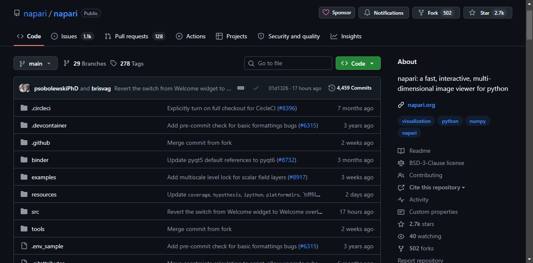Open the .devcontainer folder
The width and height of the screenshot is (533, 263).
(49, 125)
